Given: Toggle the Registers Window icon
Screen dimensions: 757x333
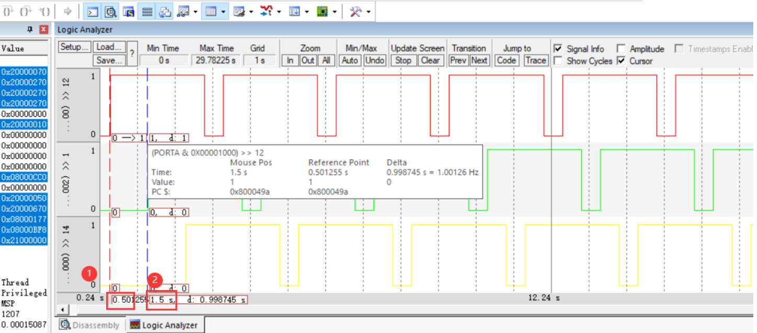Looking at the screenshot, I should click(147, 12).
